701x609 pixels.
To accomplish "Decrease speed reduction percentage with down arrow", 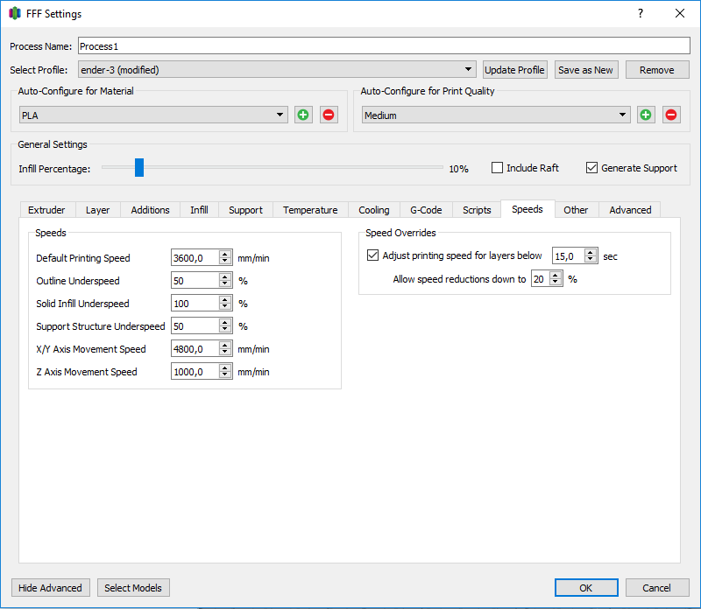I will click(556, 282).
